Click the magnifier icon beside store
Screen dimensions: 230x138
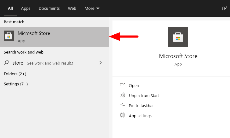[6, 63]
